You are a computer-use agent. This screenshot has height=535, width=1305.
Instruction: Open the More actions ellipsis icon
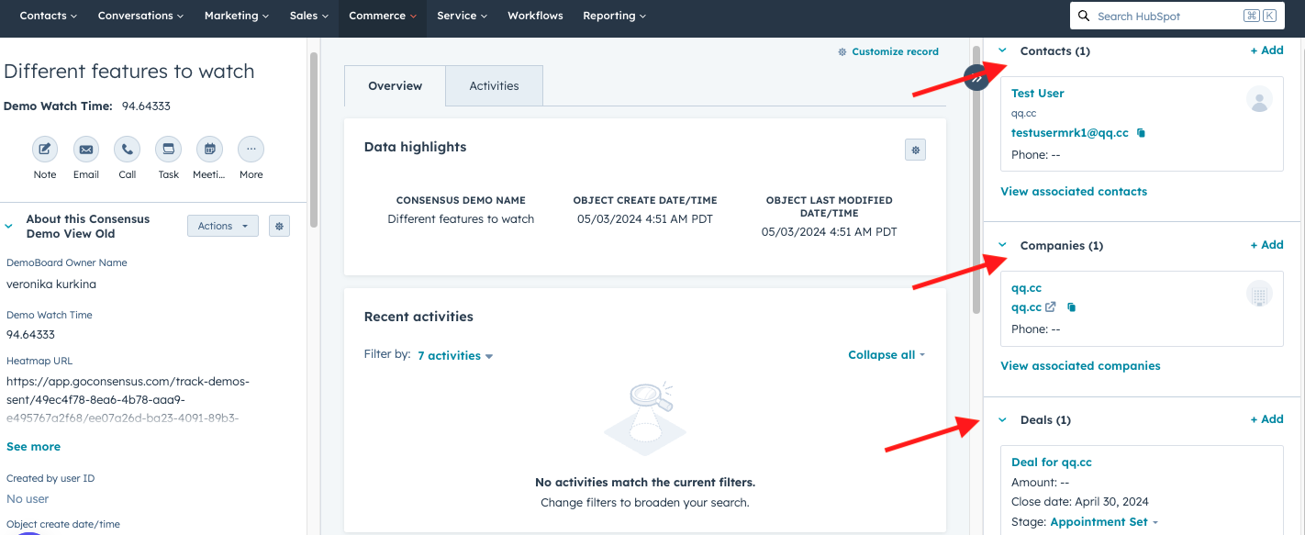click(251, 149)
